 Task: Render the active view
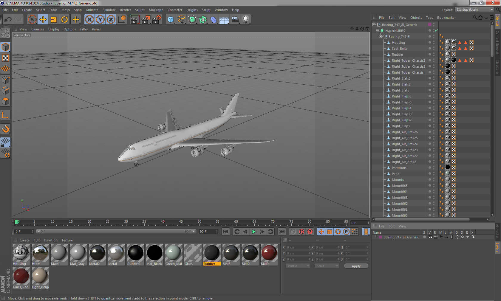coord(135,20)
